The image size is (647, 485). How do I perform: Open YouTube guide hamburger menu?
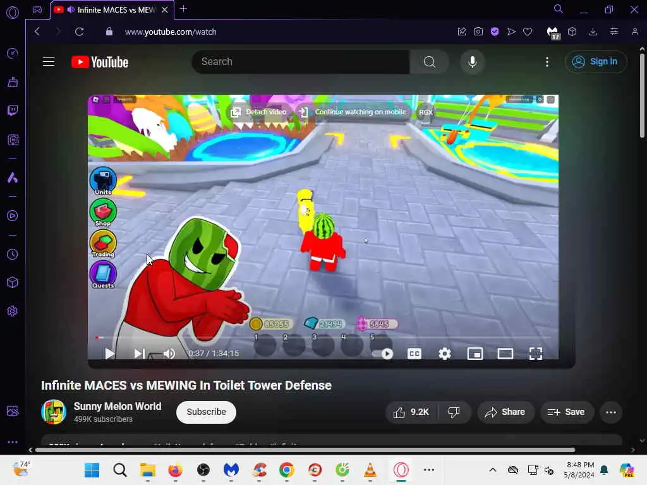(49, 62)
